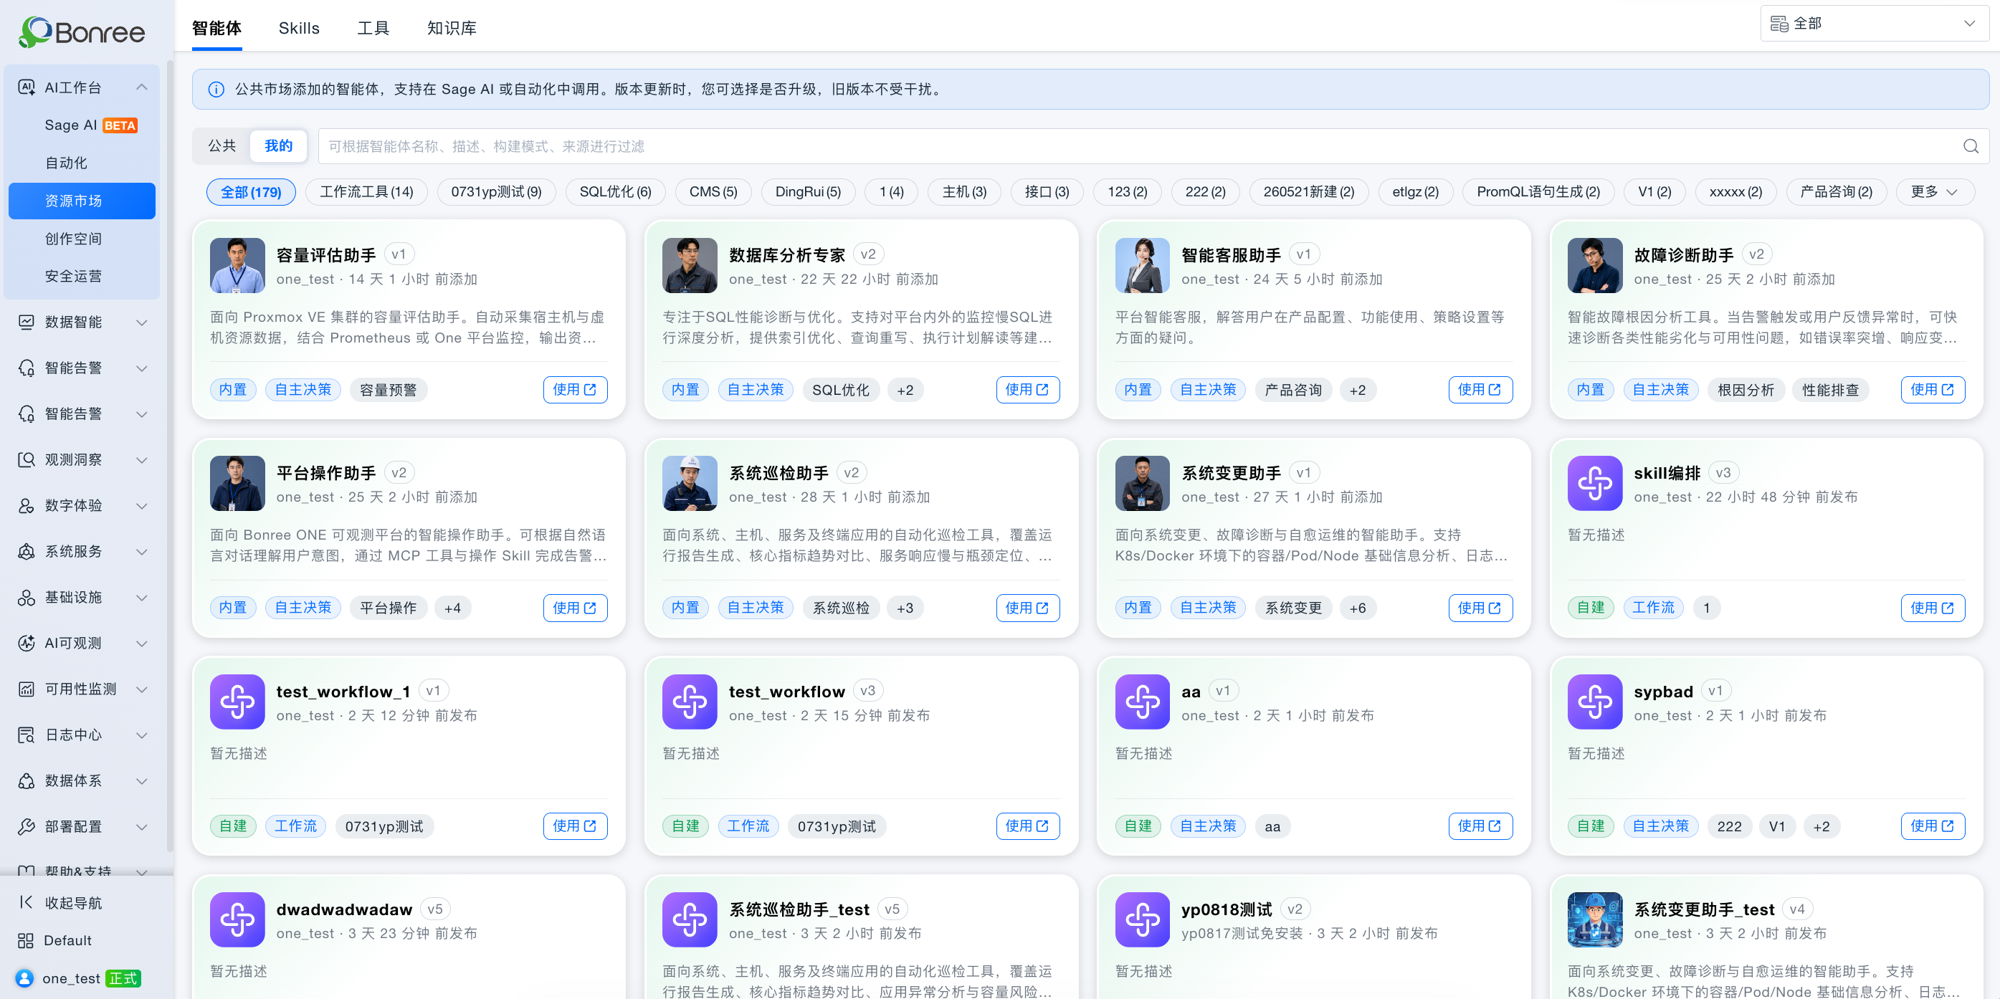Filter by PromQL语句生成 (2) chip
2000x999 pixels.
(x=1538, y=192)
